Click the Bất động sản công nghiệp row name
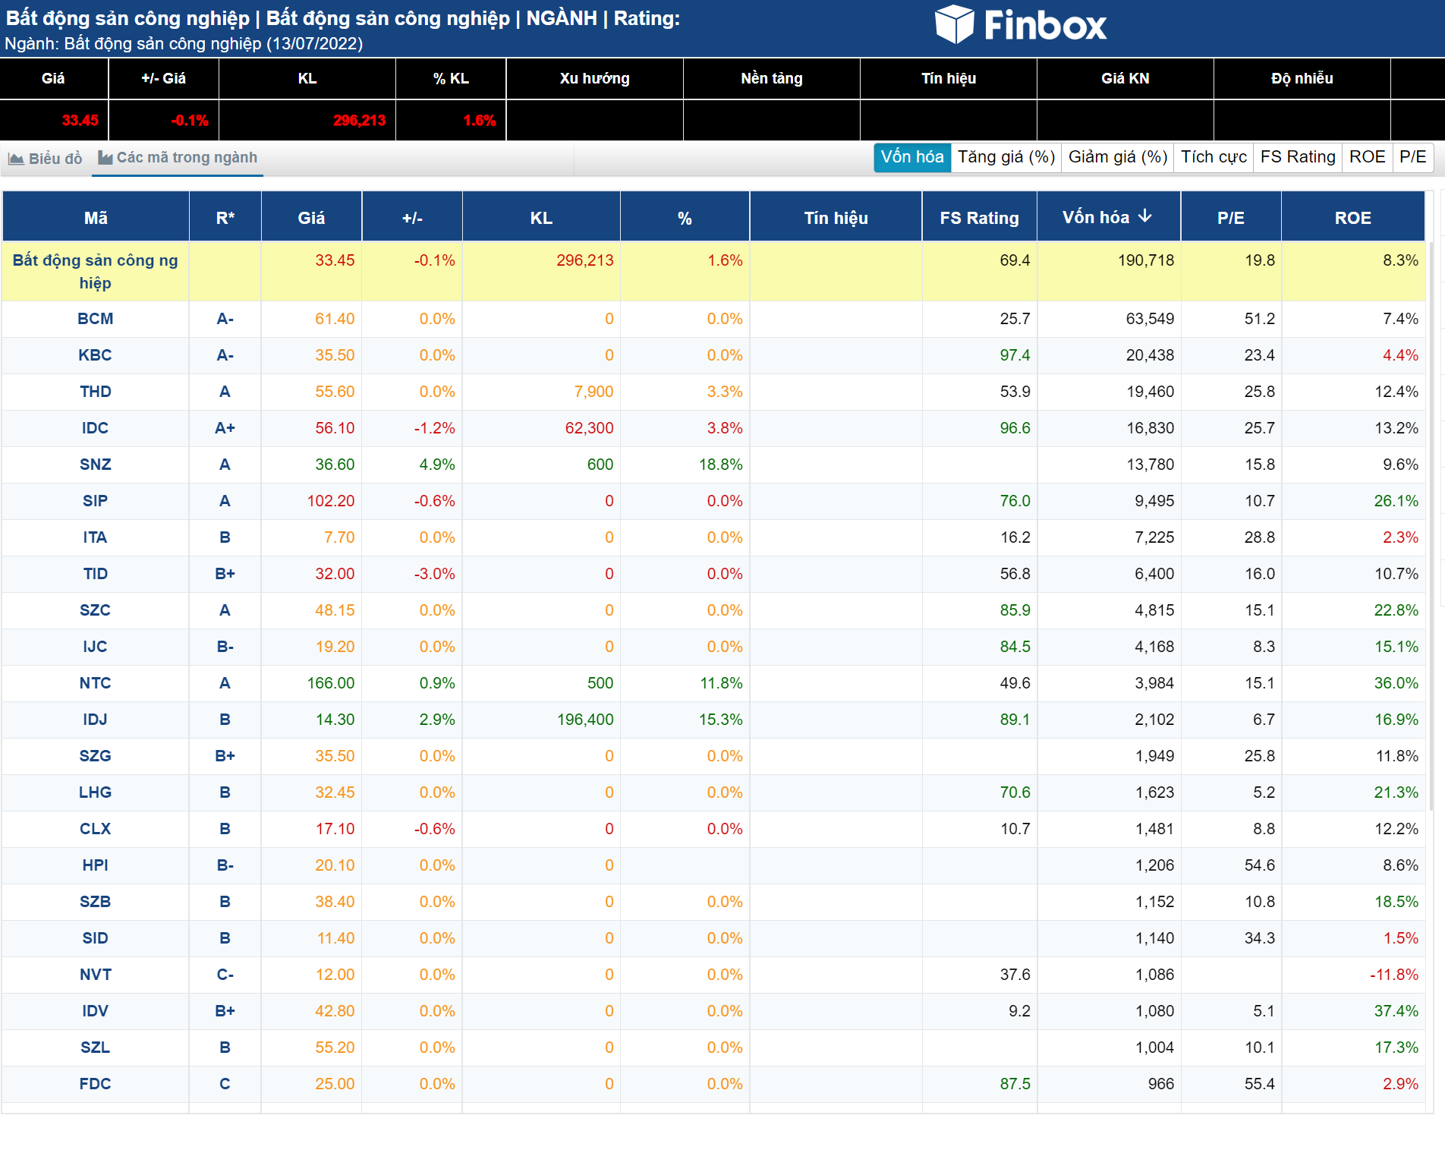 click(95, 271)
